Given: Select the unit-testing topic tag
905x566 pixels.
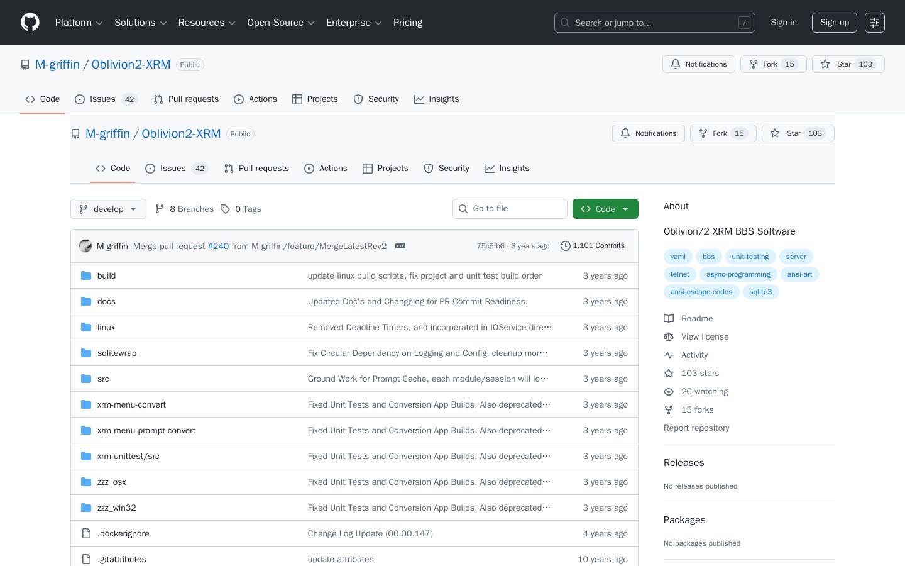Looking at the screenshot, I should 750,257.
